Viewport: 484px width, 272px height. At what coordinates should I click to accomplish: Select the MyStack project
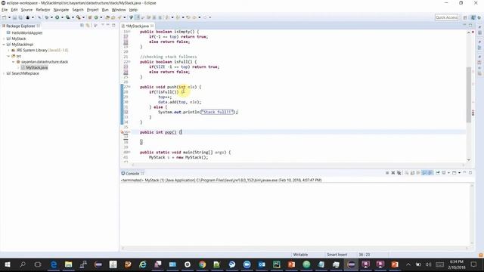click(18, 39)
